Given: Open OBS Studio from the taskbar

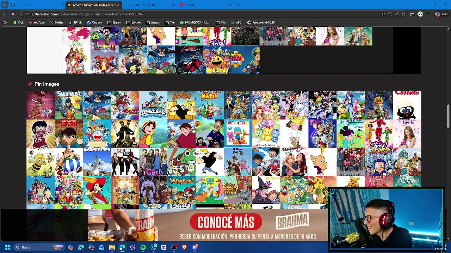Looking at the screenshot, I should (174, 247).
